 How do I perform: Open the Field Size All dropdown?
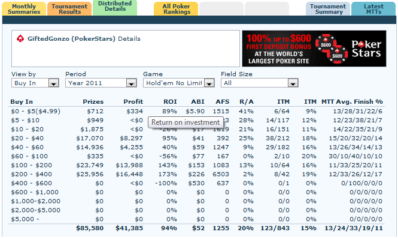[x=259, y=83]
